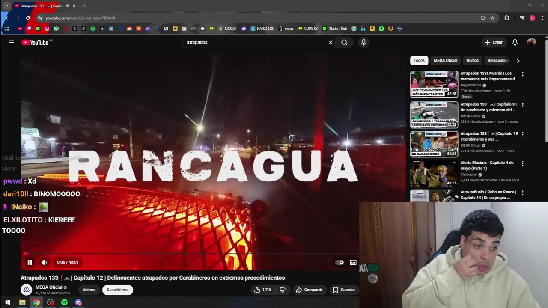Viewport: 548px width, 308px height.
Task: Close the Atrapados 133 browser tab
Action: 74,6
